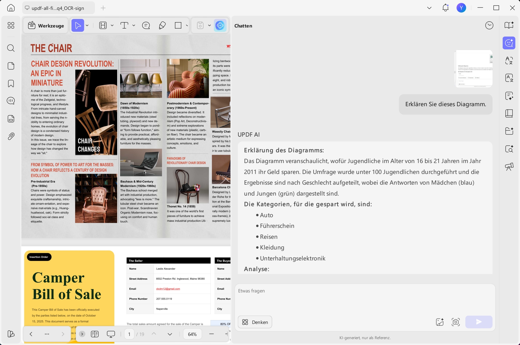520x345 pixels.
Task: Expand the stamp tool dropdown arrow
Action: (209, 25)
